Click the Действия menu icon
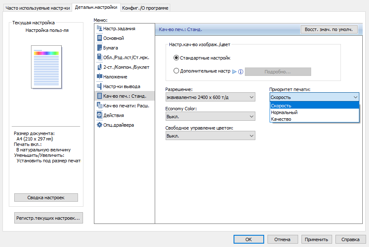Screen dimensions: 369x247 click(x=99, y=115)
